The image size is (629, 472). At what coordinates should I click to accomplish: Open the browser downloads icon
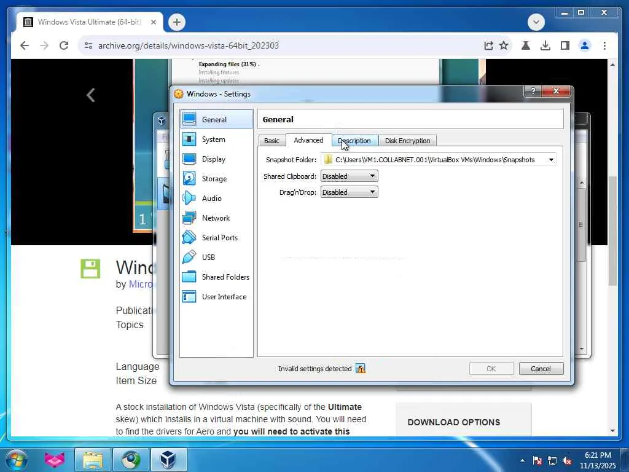click(545, 45)
